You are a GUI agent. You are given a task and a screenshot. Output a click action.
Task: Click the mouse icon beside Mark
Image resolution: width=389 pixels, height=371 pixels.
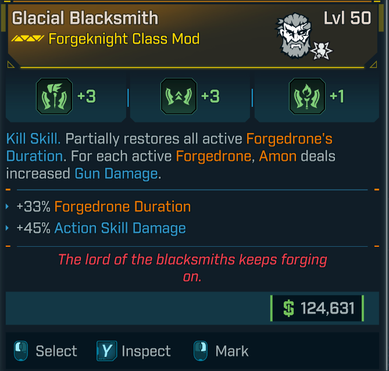(x=201, y=351)
